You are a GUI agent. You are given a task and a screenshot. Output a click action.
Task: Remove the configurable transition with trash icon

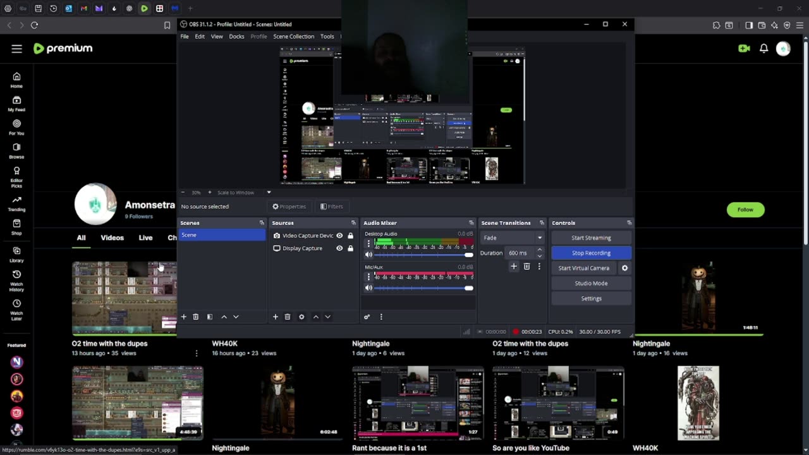[x=526, y=267]
